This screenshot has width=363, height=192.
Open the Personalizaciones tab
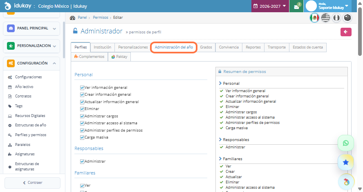click(x=133, y=47)
